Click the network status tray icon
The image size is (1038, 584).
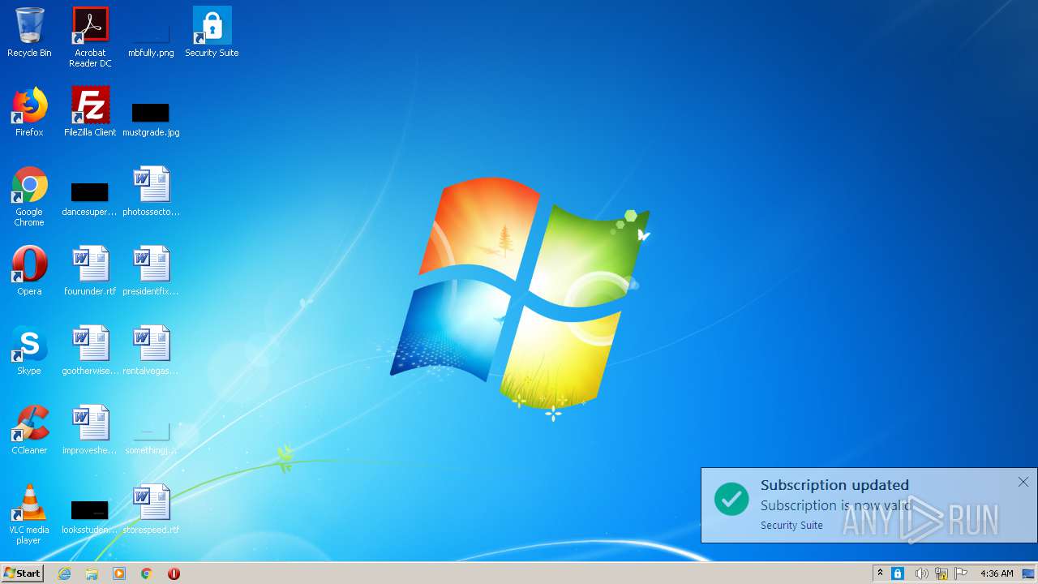(941, 573)
